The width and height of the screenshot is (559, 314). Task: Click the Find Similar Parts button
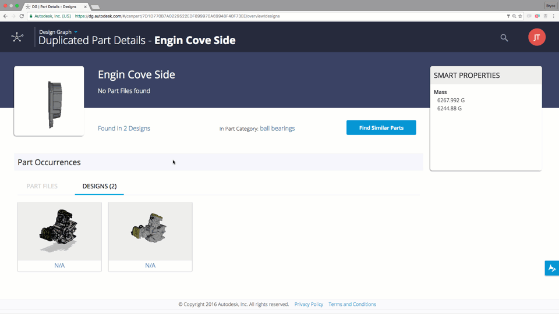381,127
